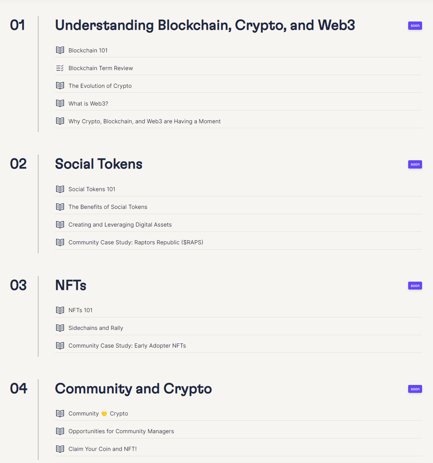Click the book icon next to What is Web3?
The image size is (433, 463).
click(x=60, y=103)
